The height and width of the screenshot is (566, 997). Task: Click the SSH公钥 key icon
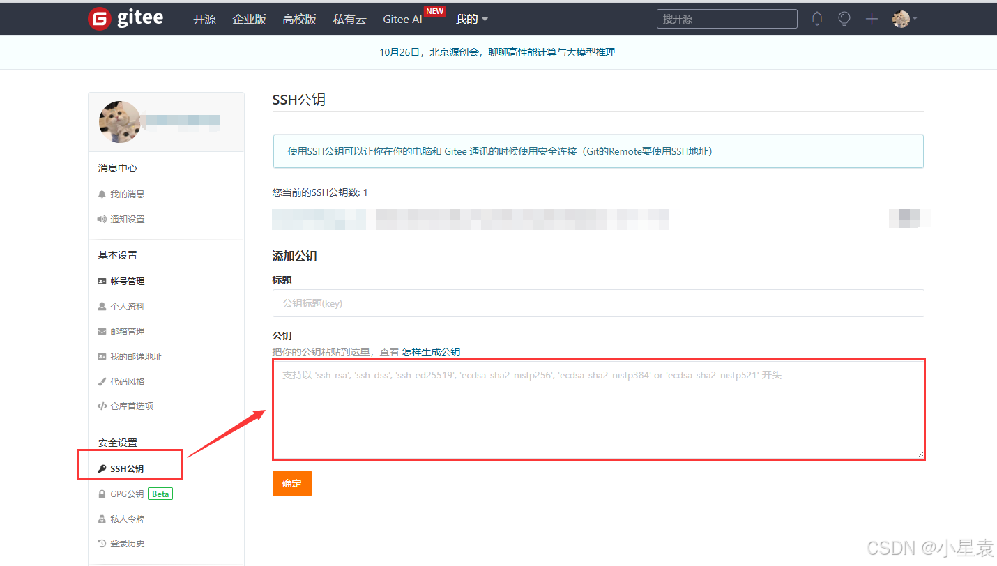click(x=102, y=468)
